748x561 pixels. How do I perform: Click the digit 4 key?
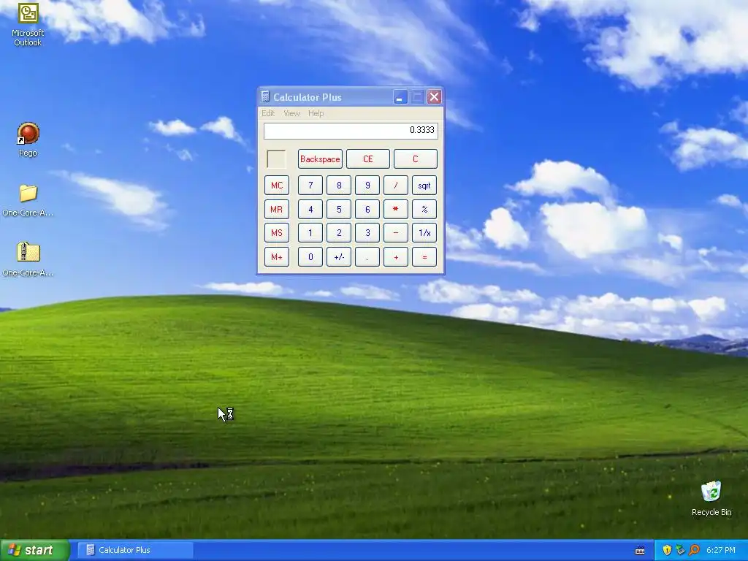pos(310,209)
